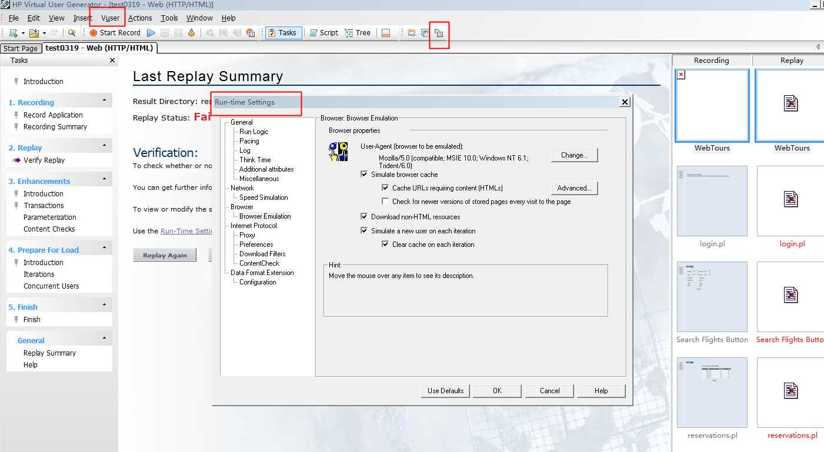Viewport: 824px width, 452px height.
Task: Select Proxy in settings tree
Action: point(247,235)
